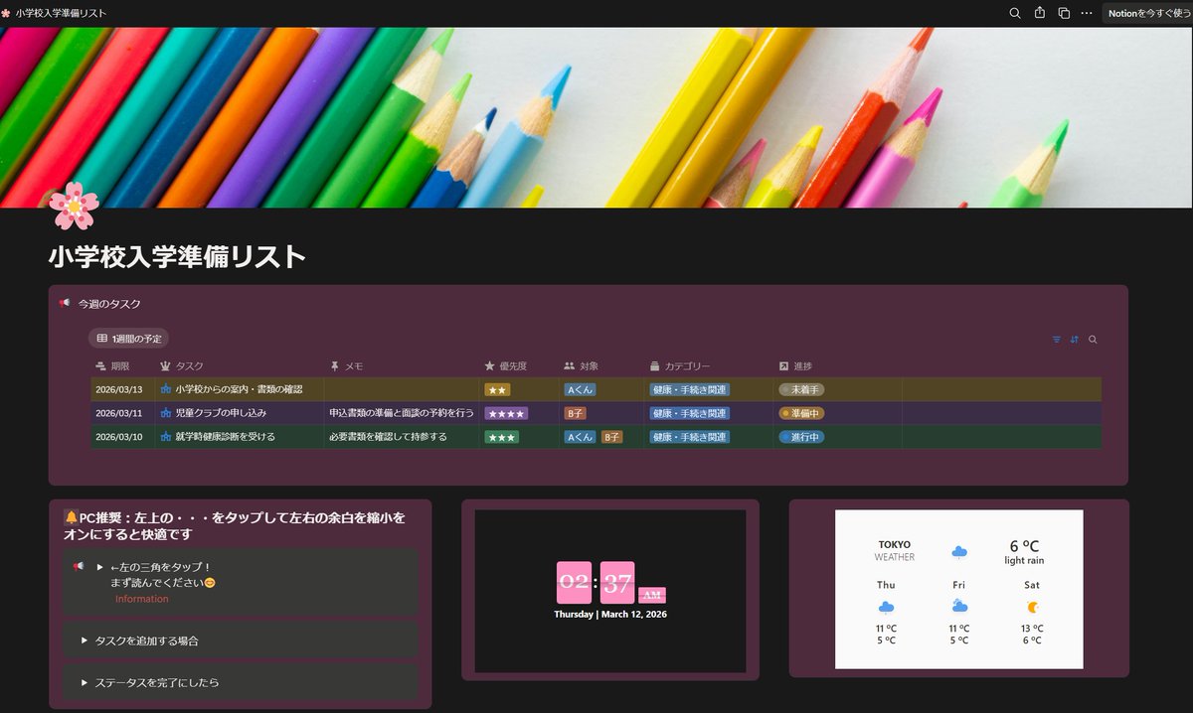Select the 進行中 status pill

[799, 436]
